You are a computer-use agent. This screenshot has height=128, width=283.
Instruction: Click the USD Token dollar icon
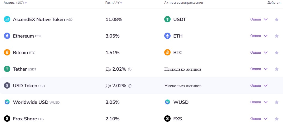(7, 85)
